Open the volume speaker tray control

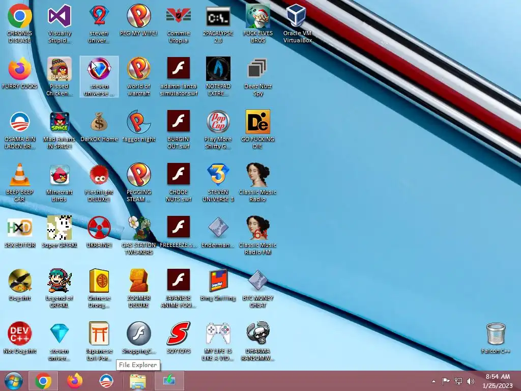(x=471, y=381)
